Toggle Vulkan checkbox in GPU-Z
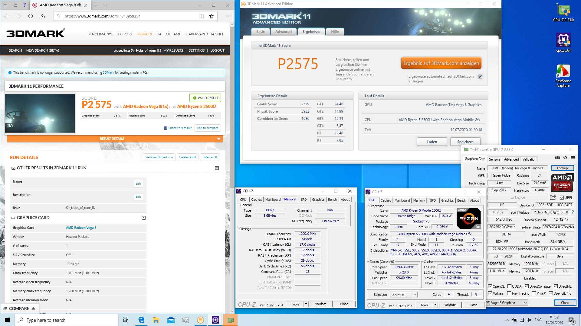The image size is (581, 326). 490,293
